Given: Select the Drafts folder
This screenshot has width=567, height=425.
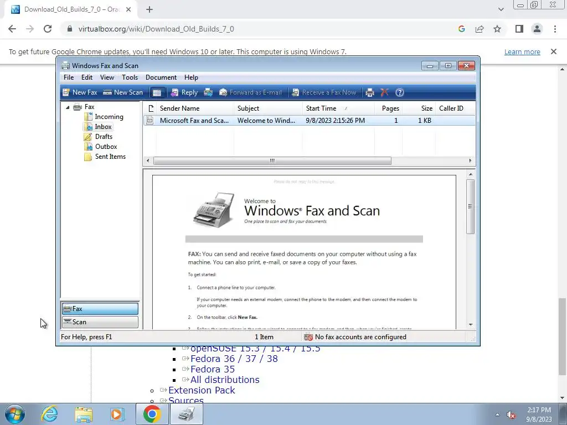Looking at the screenshot, I should tap(99, 137).
